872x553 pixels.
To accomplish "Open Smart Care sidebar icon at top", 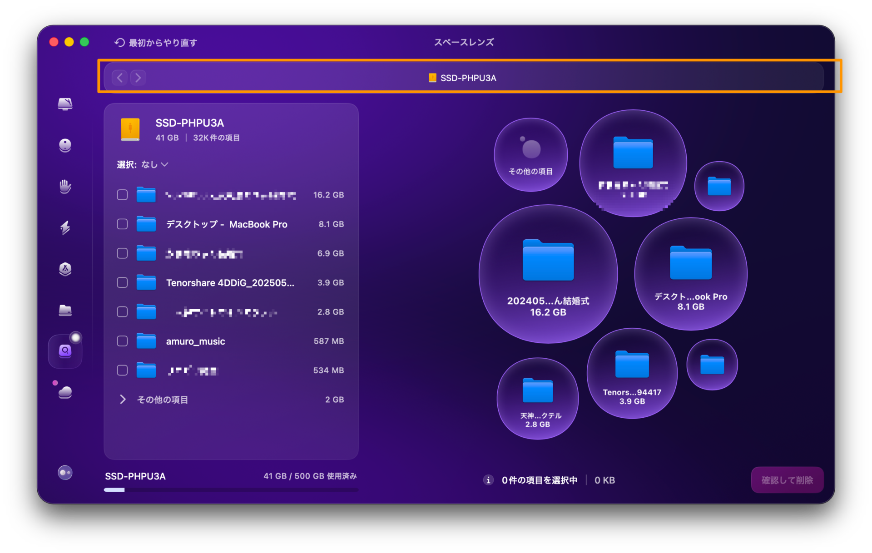I will [x=65, y=104].
